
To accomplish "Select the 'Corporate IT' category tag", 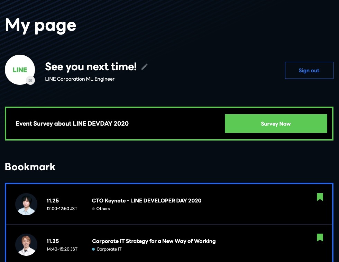I will click(x=107, y=249).
